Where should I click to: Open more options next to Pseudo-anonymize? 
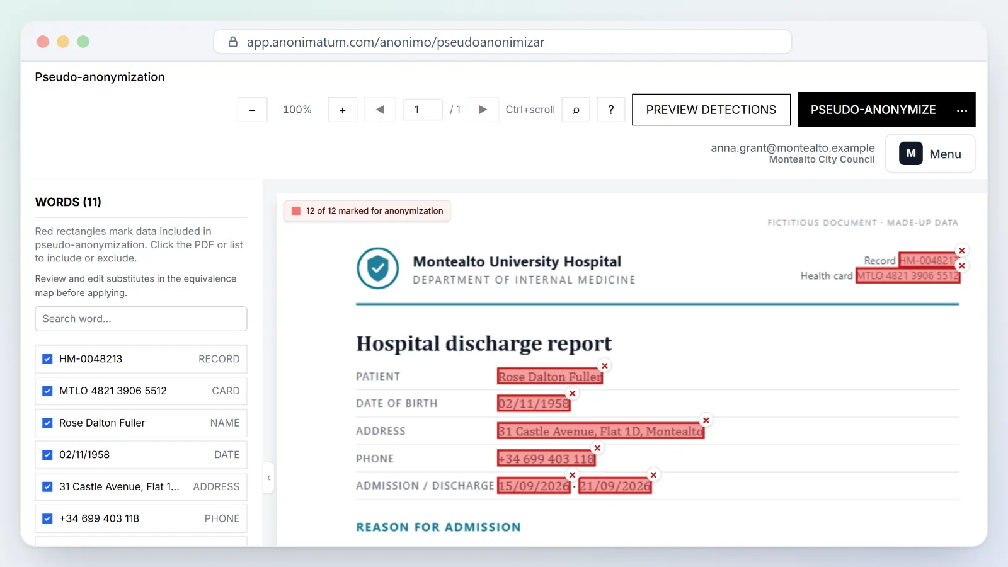[x=962, y=110]
